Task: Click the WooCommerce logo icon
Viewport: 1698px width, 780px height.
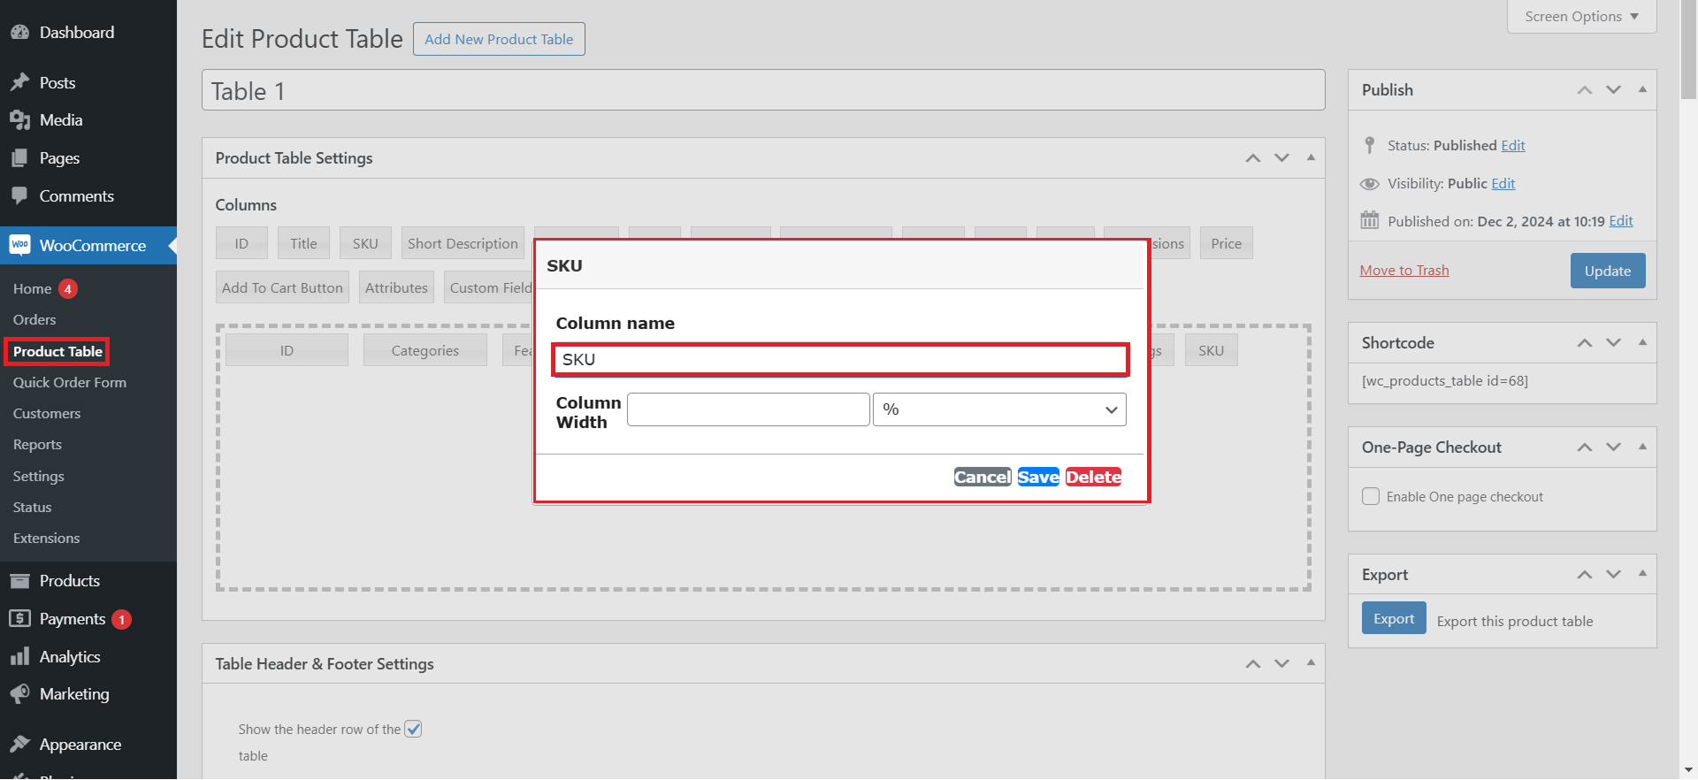Action: (19, 245)
